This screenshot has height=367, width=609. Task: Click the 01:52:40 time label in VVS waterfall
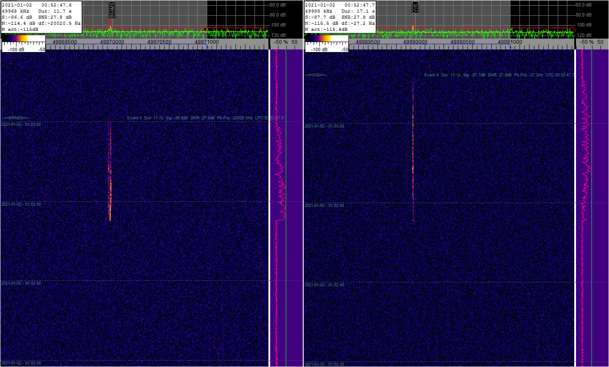click(324, 285)
